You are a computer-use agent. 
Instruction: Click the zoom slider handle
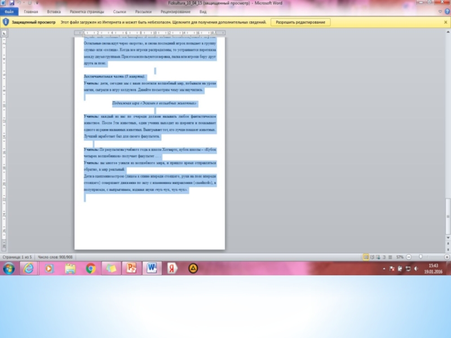[x=421, y=257]
